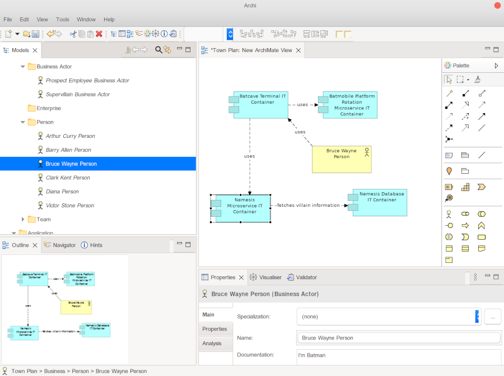Expand the Palette flyout arrow
Screen dimensions: 504x376
pos(496,66)
